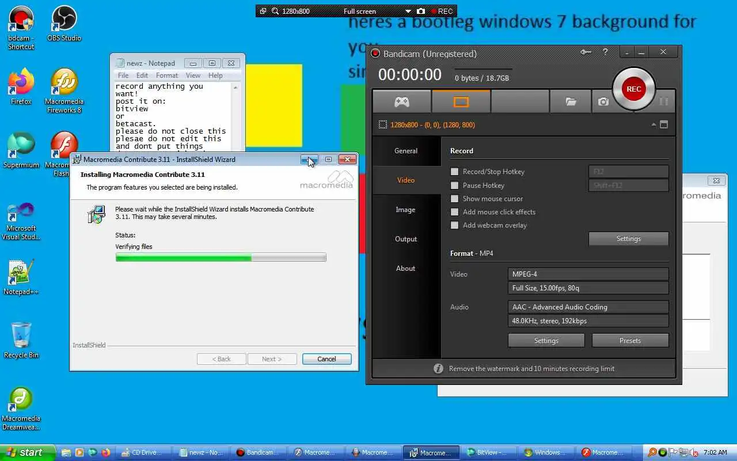Click the large red REC button
Image resolution: width=737 pixels, height=461 pixels.
[633, 89]
